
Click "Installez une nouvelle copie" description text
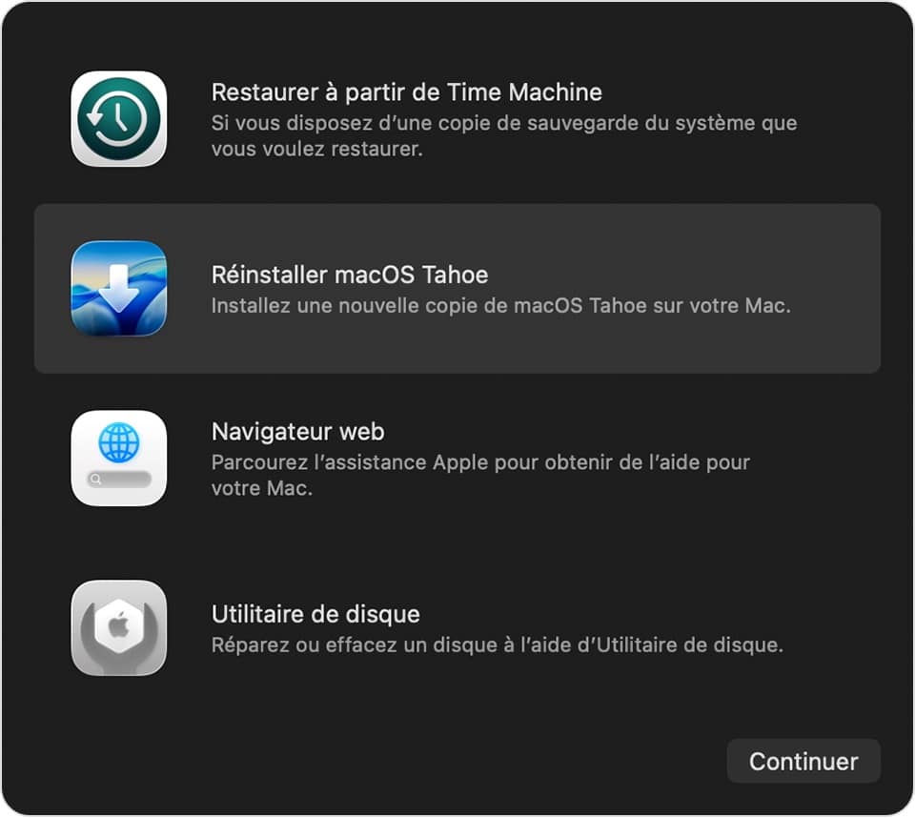click(x=345, y=306)
